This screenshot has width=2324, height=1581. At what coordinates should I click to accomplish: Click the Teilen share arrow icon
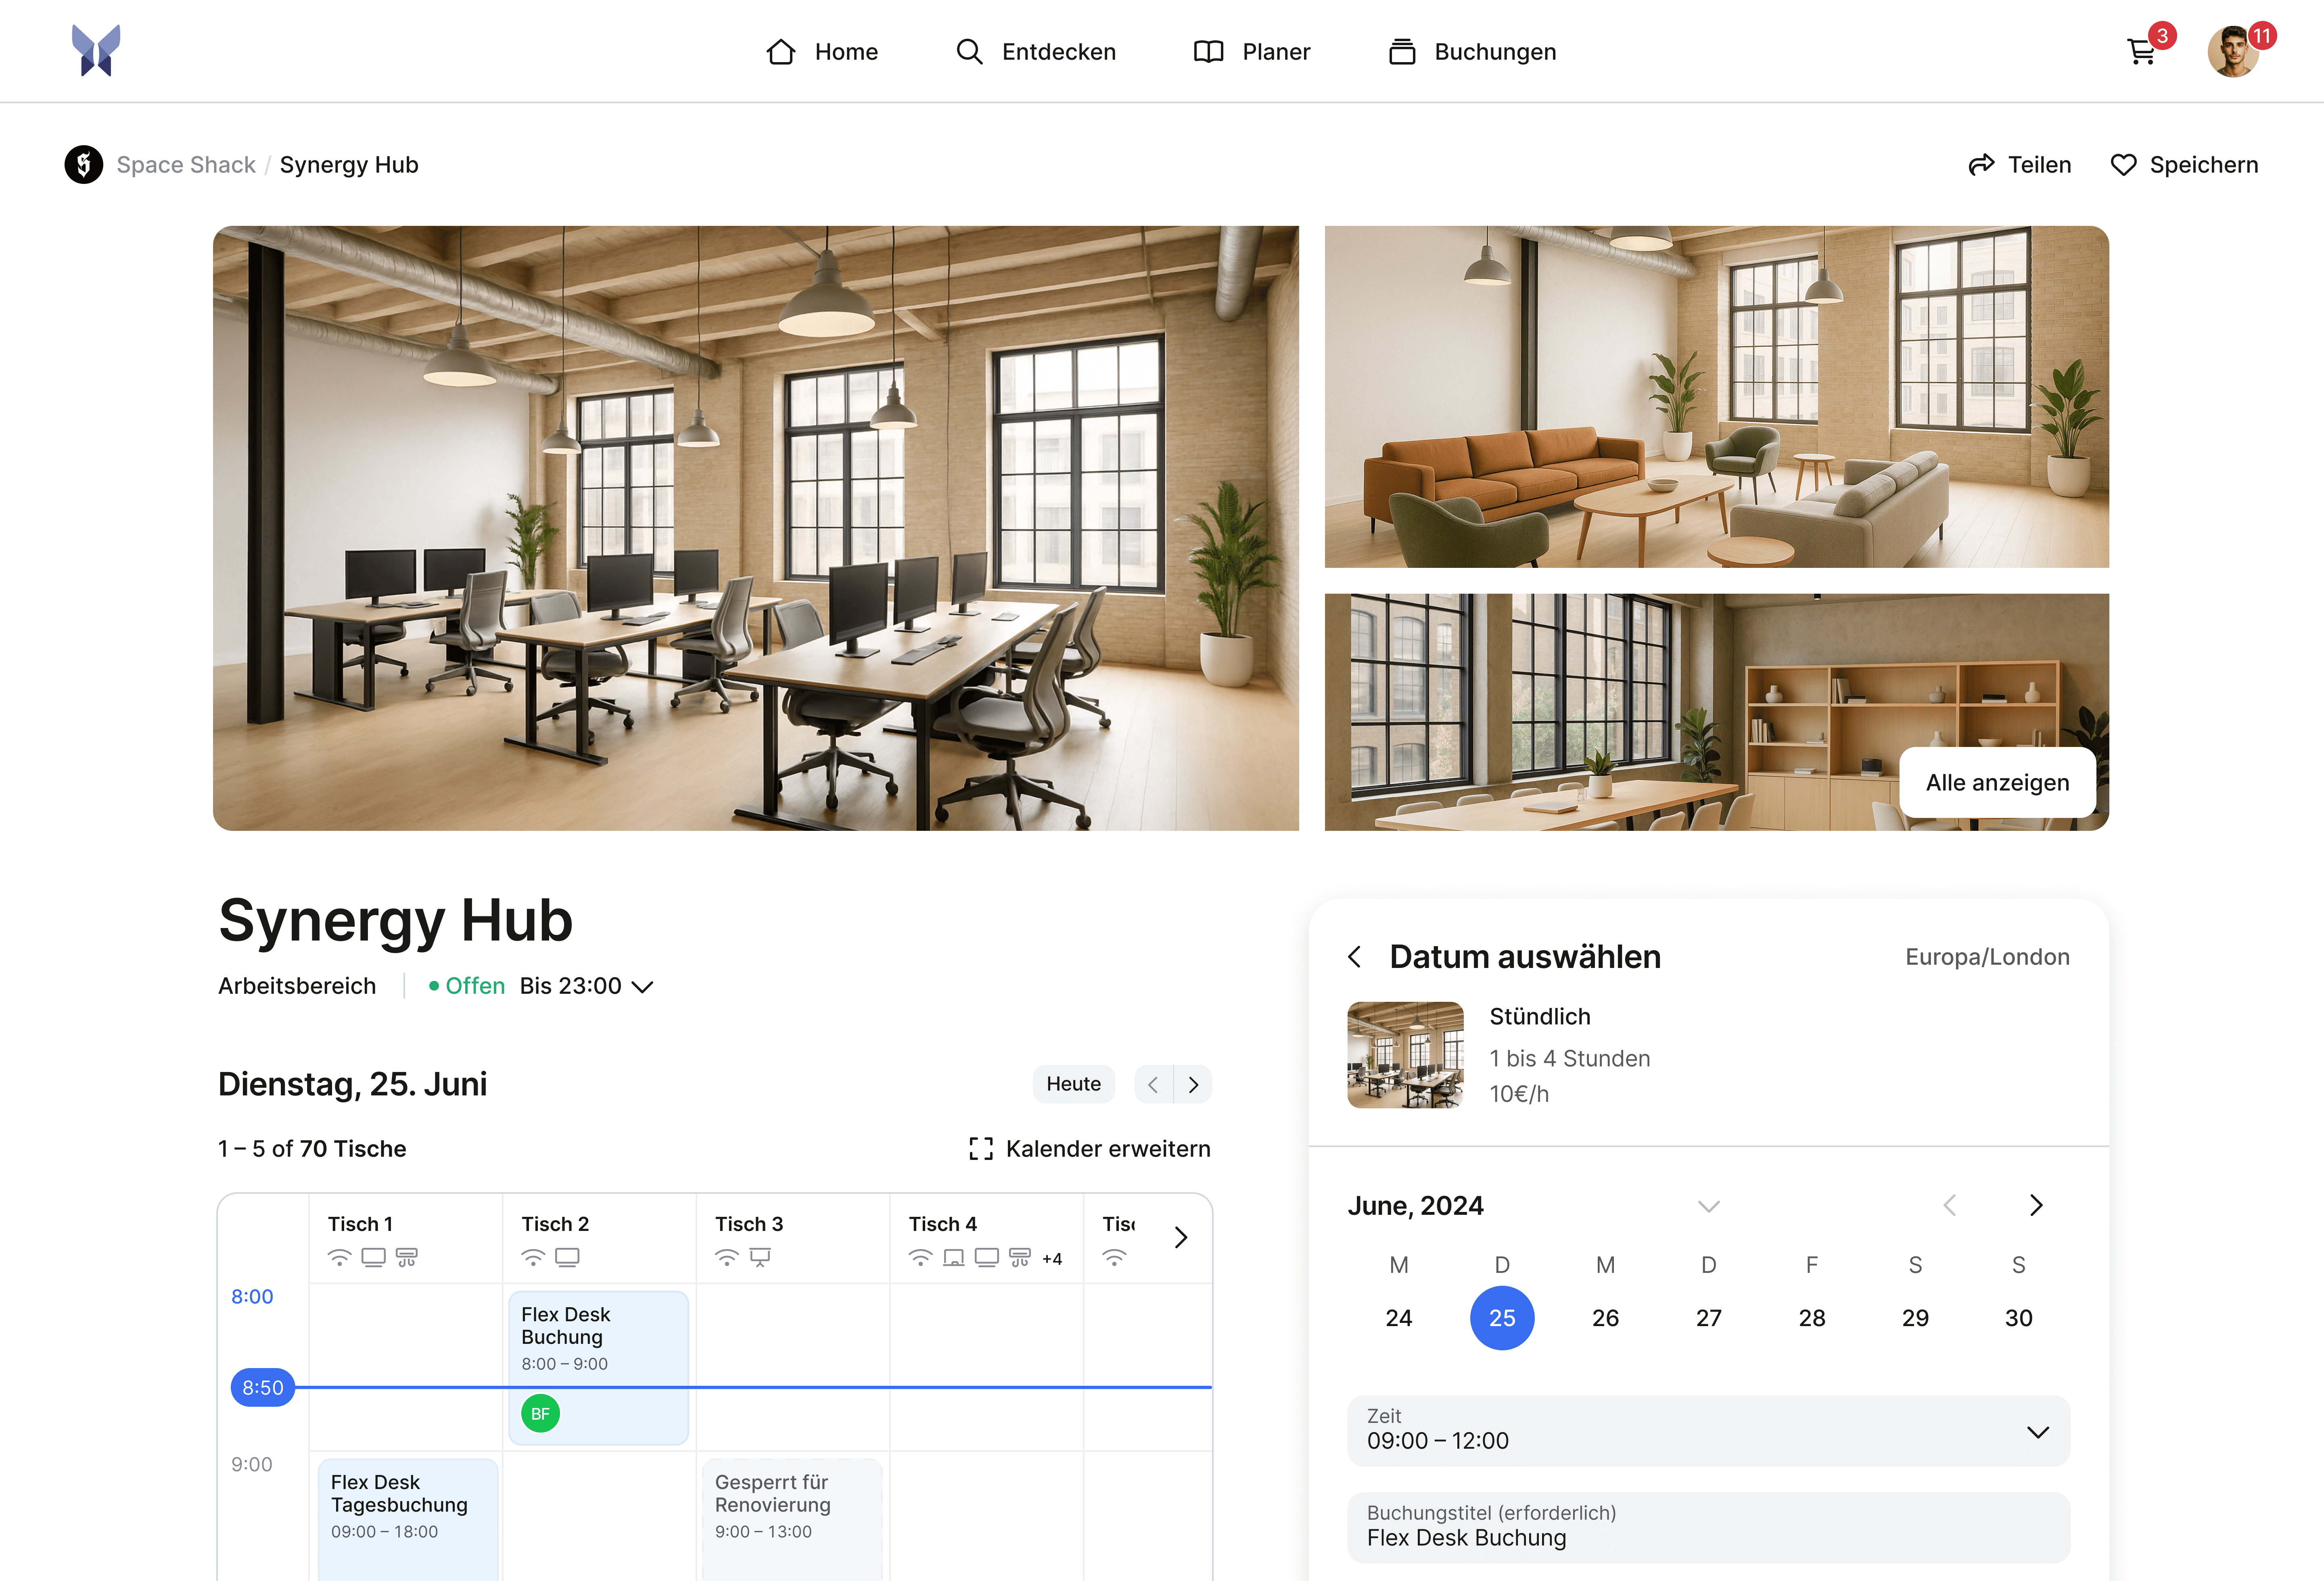click(x=1981, y=165)
